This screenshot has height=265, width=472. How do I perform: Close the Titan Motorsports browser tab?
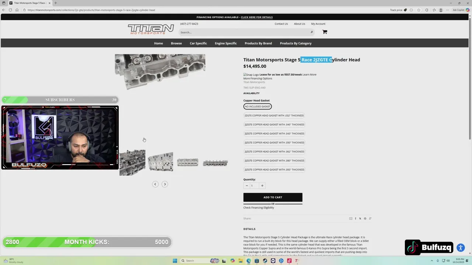[x=49, y=3]
